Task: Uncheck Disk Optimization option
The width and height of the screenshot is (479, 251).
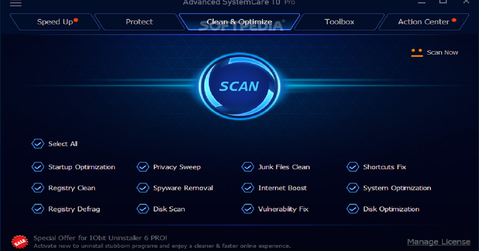Action: tap(353, 209)
